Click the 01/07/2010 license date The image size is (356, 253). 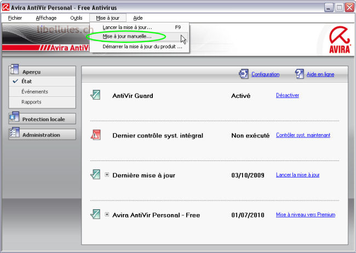click(248, 215)
